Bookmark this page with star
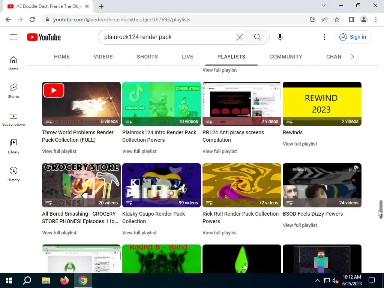384x288 pixels. pyautogui.click(x=337, y=19)
